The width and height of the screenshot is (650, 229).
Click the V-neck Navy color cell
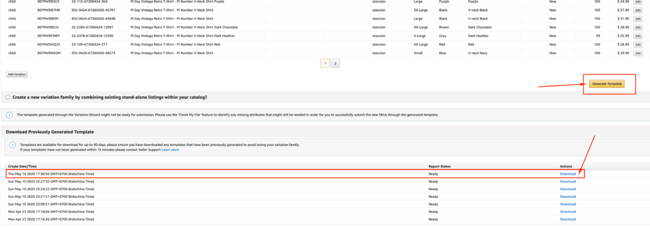pyautogui.click(x=479, y=53)
